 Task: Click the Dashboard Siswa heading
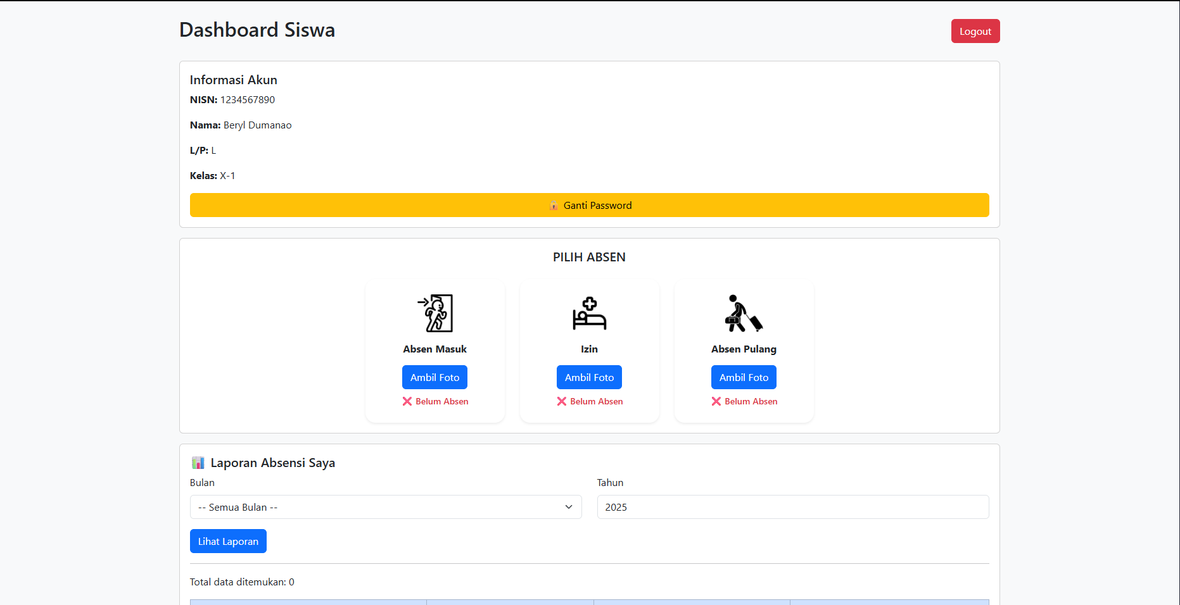coord(257,30)
